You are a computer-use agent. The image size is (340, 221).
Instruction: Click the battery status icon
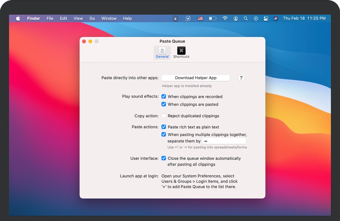click(212, 18)
